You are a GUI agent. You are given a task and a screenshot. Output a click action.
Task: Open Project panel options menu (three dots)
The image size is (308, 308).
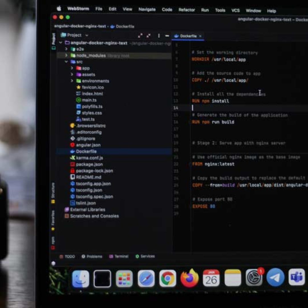[x=159, y=36]
